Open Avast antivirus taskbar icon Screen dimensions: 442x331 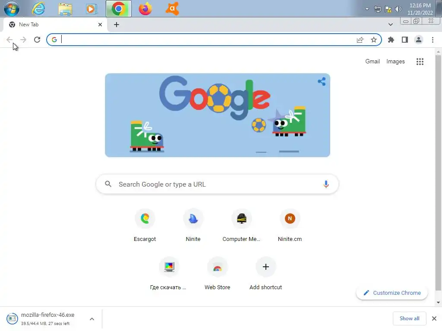click(x=172, y=9)
